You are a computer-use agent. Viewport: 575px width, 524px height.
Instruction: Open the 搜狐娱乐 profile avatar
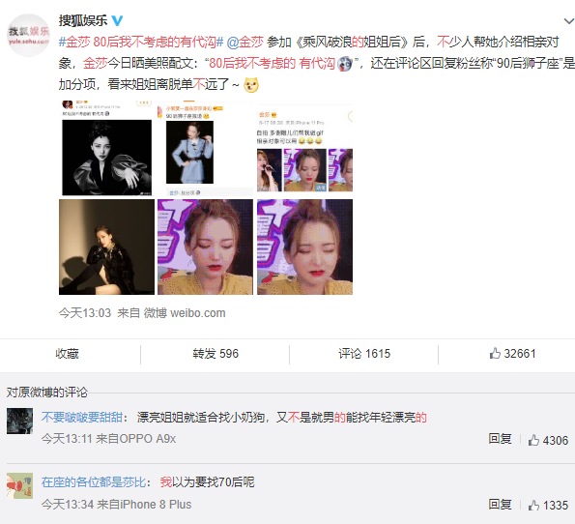[x=29, y=35]
